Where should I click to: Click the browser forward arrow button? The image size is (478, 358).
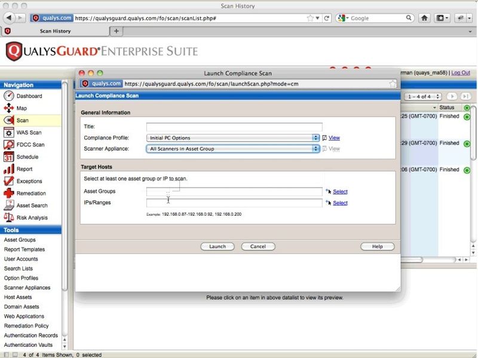[20, 18]
